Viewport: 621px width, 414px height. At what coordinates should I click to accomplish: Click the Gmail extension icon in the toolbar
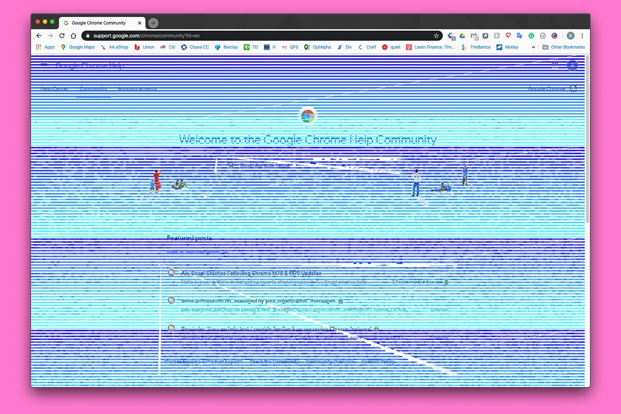[x=474, y=35]
